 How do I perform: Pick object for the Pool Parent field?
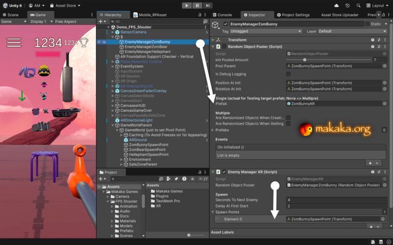click(384, 66)
